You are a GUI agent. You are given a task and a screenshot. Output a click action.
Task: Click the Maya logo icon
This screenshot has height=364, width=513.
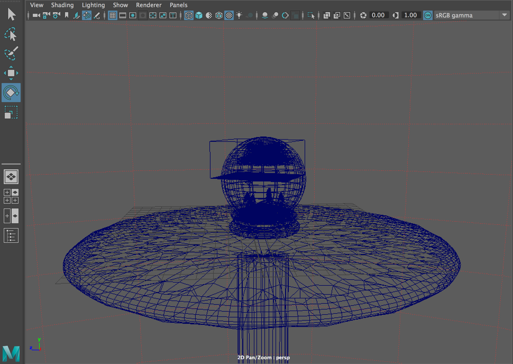click(11, 353)
